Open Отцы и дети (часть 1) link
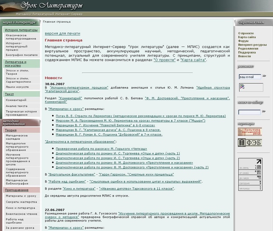The height and width of the screenshot is (231, 273). point(118,153)
